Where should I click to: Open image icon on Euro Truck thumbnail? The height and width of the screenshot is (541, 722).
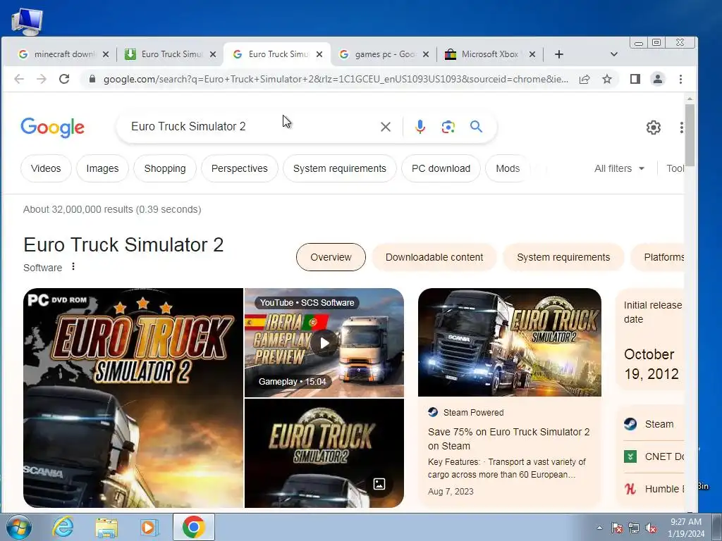point(379,483)
